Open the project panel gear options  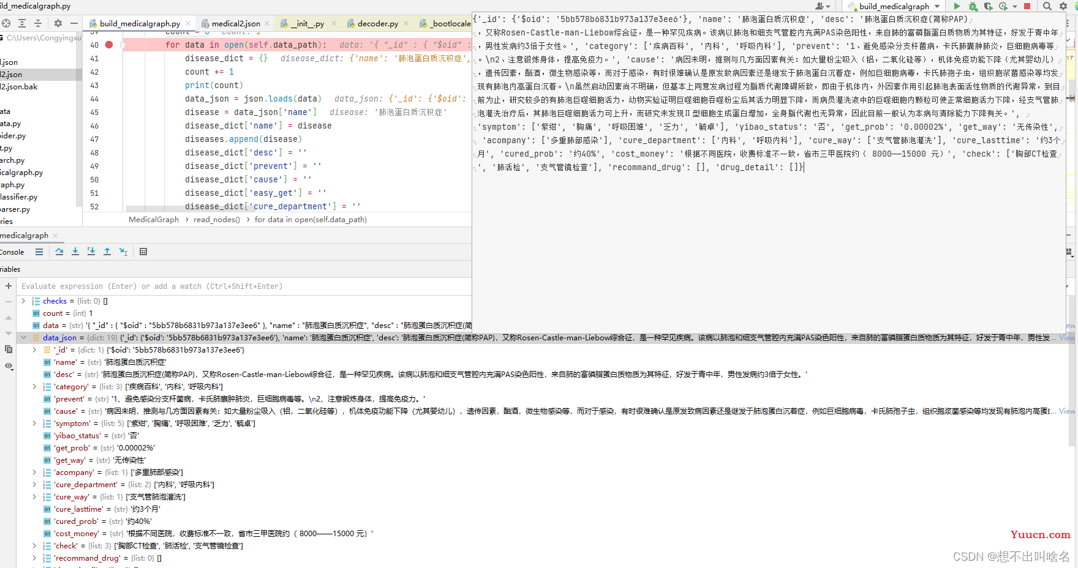pos(58,23)
